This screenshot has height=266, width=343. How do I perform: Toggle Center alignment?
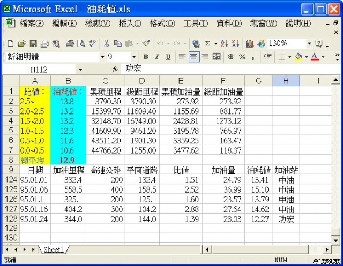[194, 57]
